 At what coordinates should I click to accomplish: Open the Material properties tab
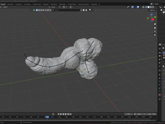click(159, 95)
